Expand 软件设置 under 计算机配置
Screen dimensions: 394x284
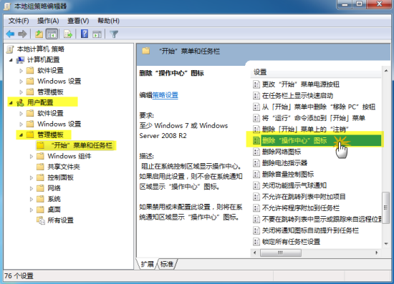pos(21,71)
